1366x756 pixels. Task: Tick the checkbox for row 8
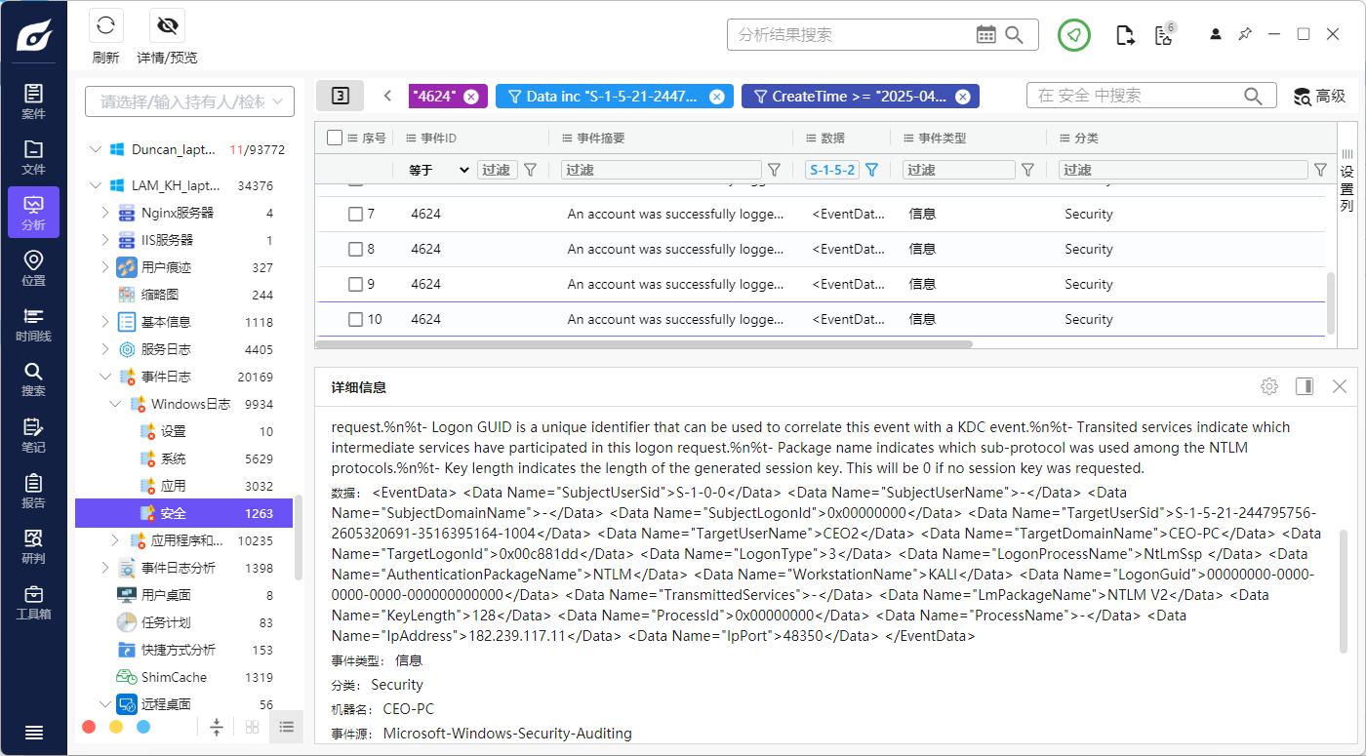(x=356, y=249)
